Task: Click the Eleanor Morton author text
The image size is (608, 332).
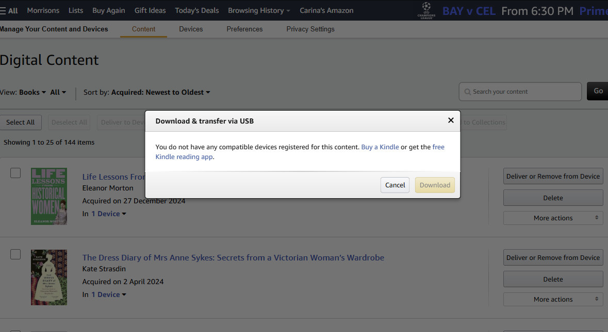Action: tap(108, 188)
